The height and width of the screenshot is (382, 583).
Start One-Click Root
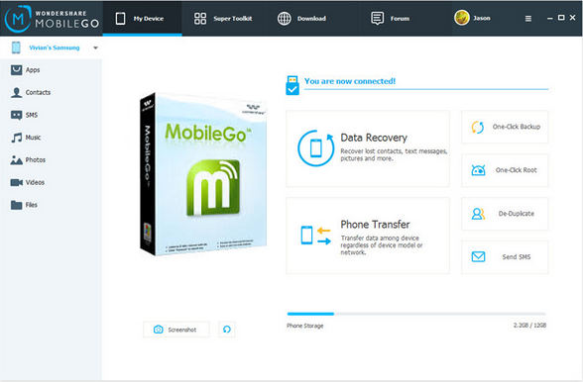[505, 170]
